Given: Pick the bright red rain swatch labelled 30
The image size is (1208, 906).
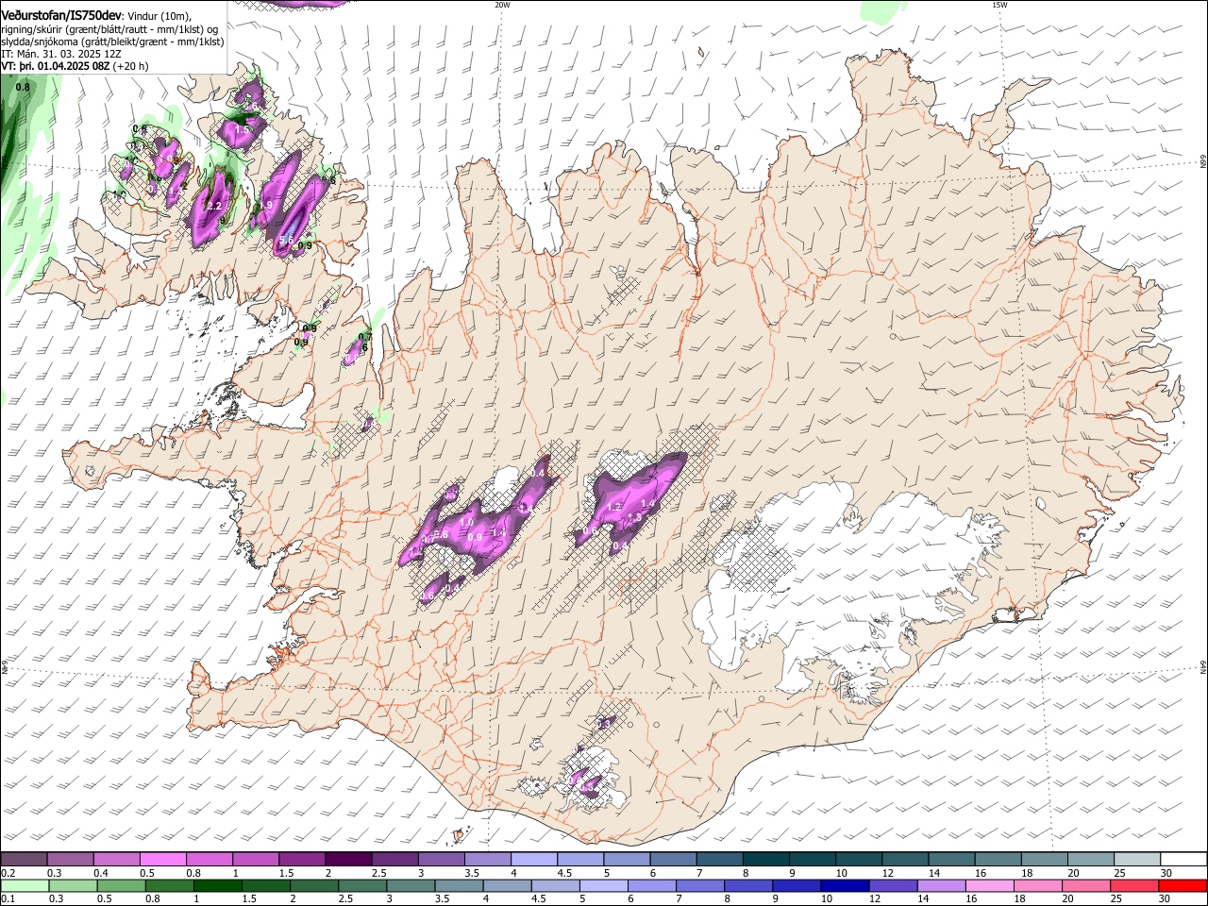Looking at the screenshot, I should (x=1182, y=885).
